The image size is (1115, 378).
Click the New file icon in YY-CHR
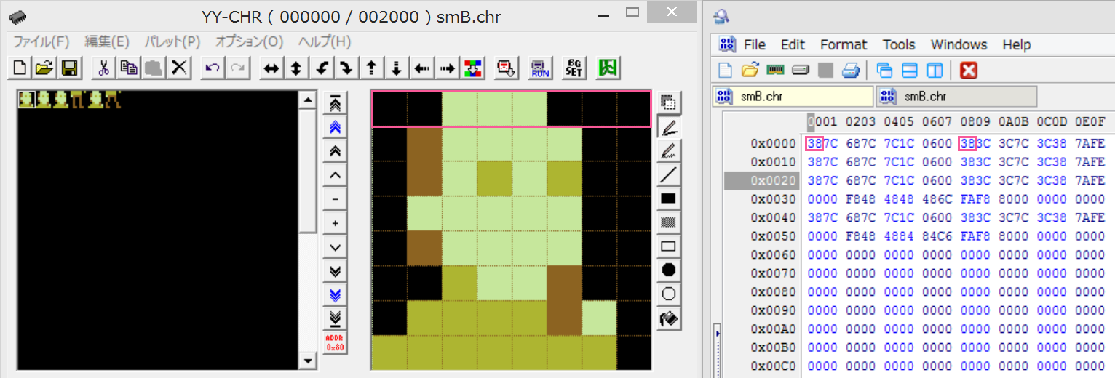20,68
